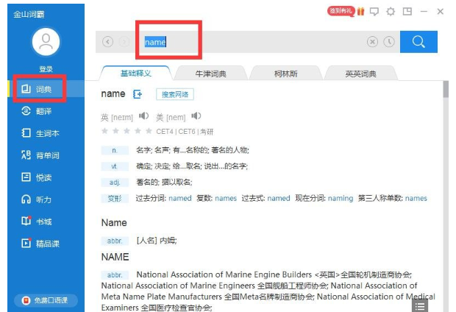
Task: Go back with the left arrow button
Action: (108, 42)
